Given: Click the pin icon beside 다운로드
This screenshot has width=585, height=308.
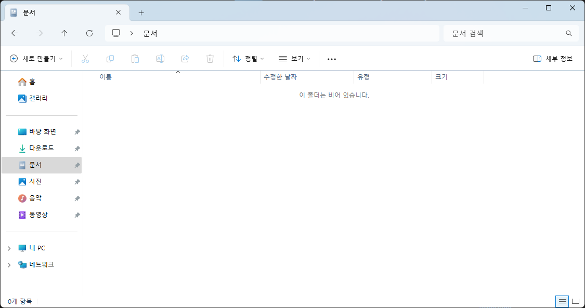Looking at the screenshot, I should click(x=77, y=149).
